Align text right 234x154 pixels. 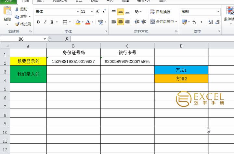pyautogui.click(x=127, y=22)
